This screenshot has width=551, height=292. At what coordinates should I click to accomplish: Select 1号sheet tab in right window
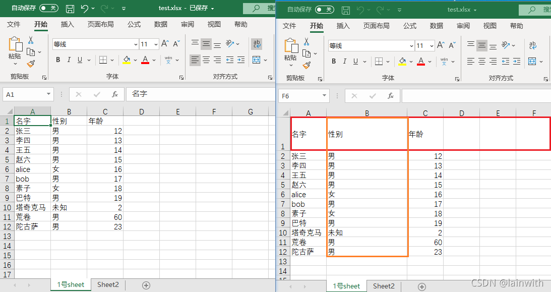point(346,286)
